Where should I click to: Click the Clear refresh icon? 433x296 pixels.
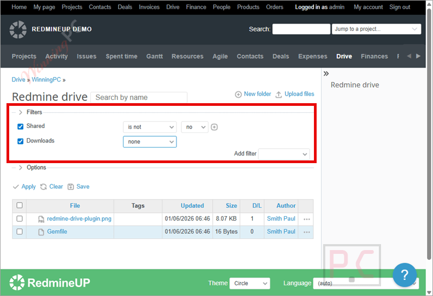click(43, 187)
